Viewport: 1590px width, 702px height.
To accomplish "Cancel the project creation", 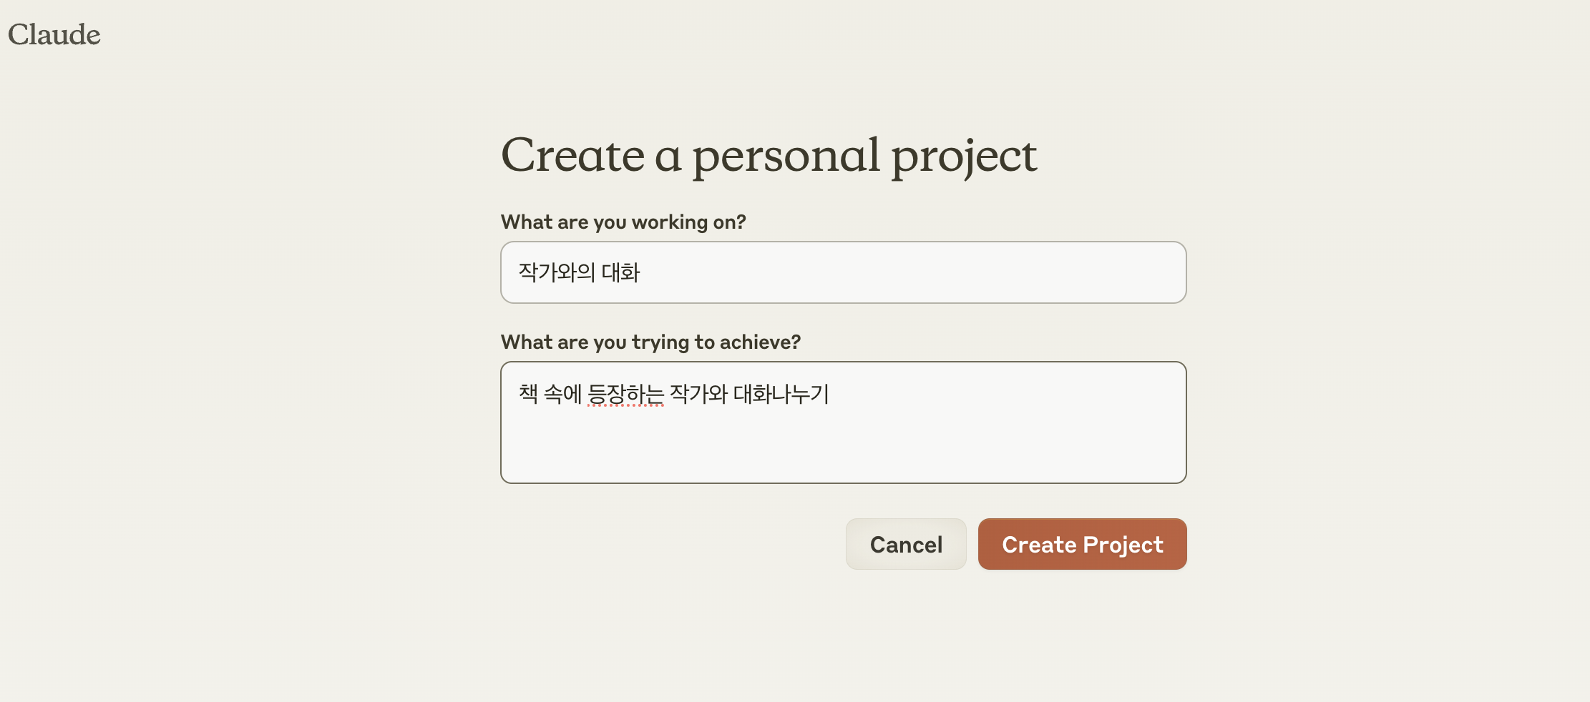I will 906,545.
